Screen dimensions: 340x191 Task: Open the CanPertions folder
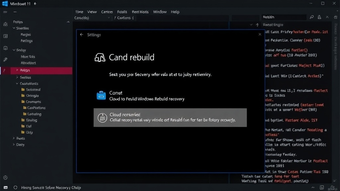click(36, 108)
